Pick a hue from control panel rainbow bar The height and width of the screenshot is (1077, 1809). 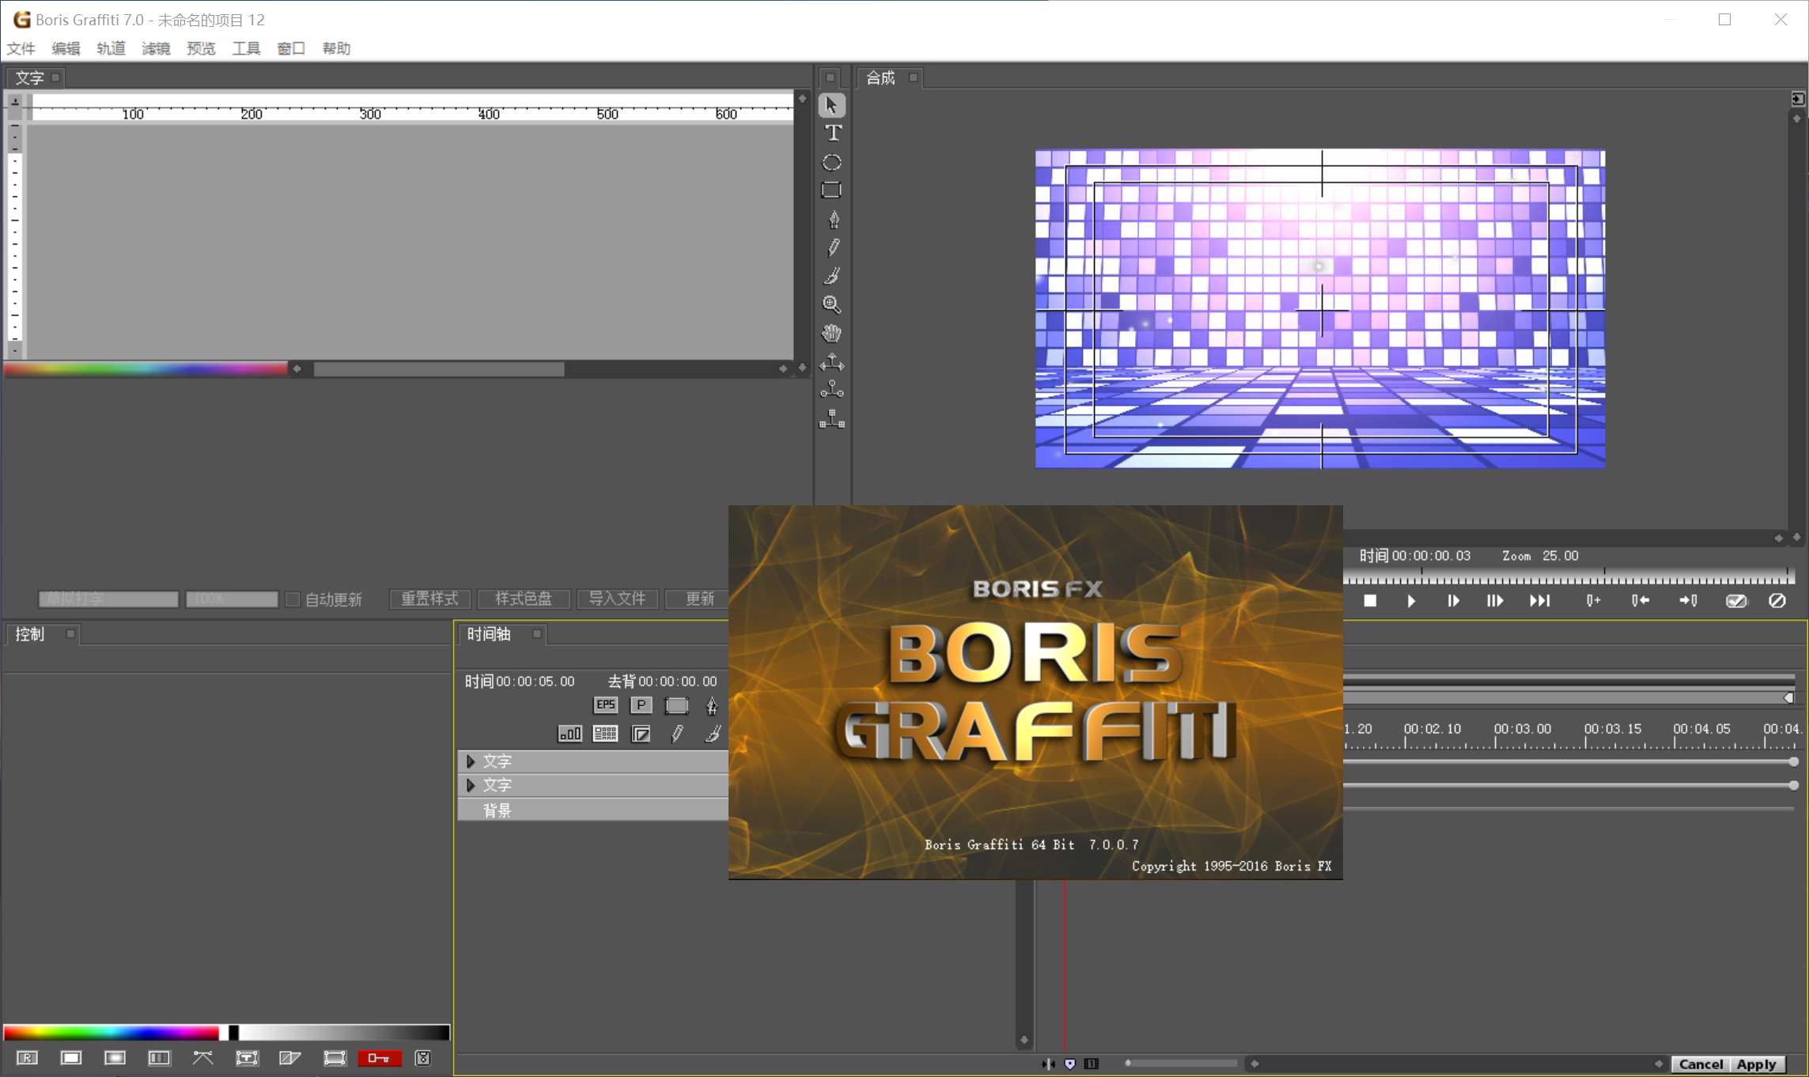111,1033
